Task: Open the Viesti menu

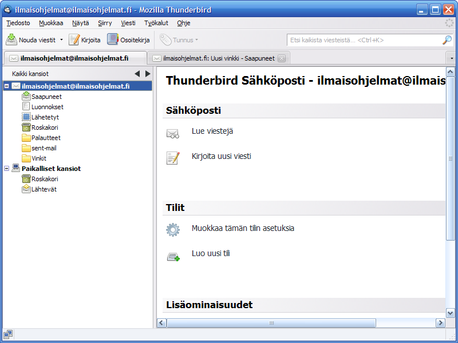Action: 128,23
